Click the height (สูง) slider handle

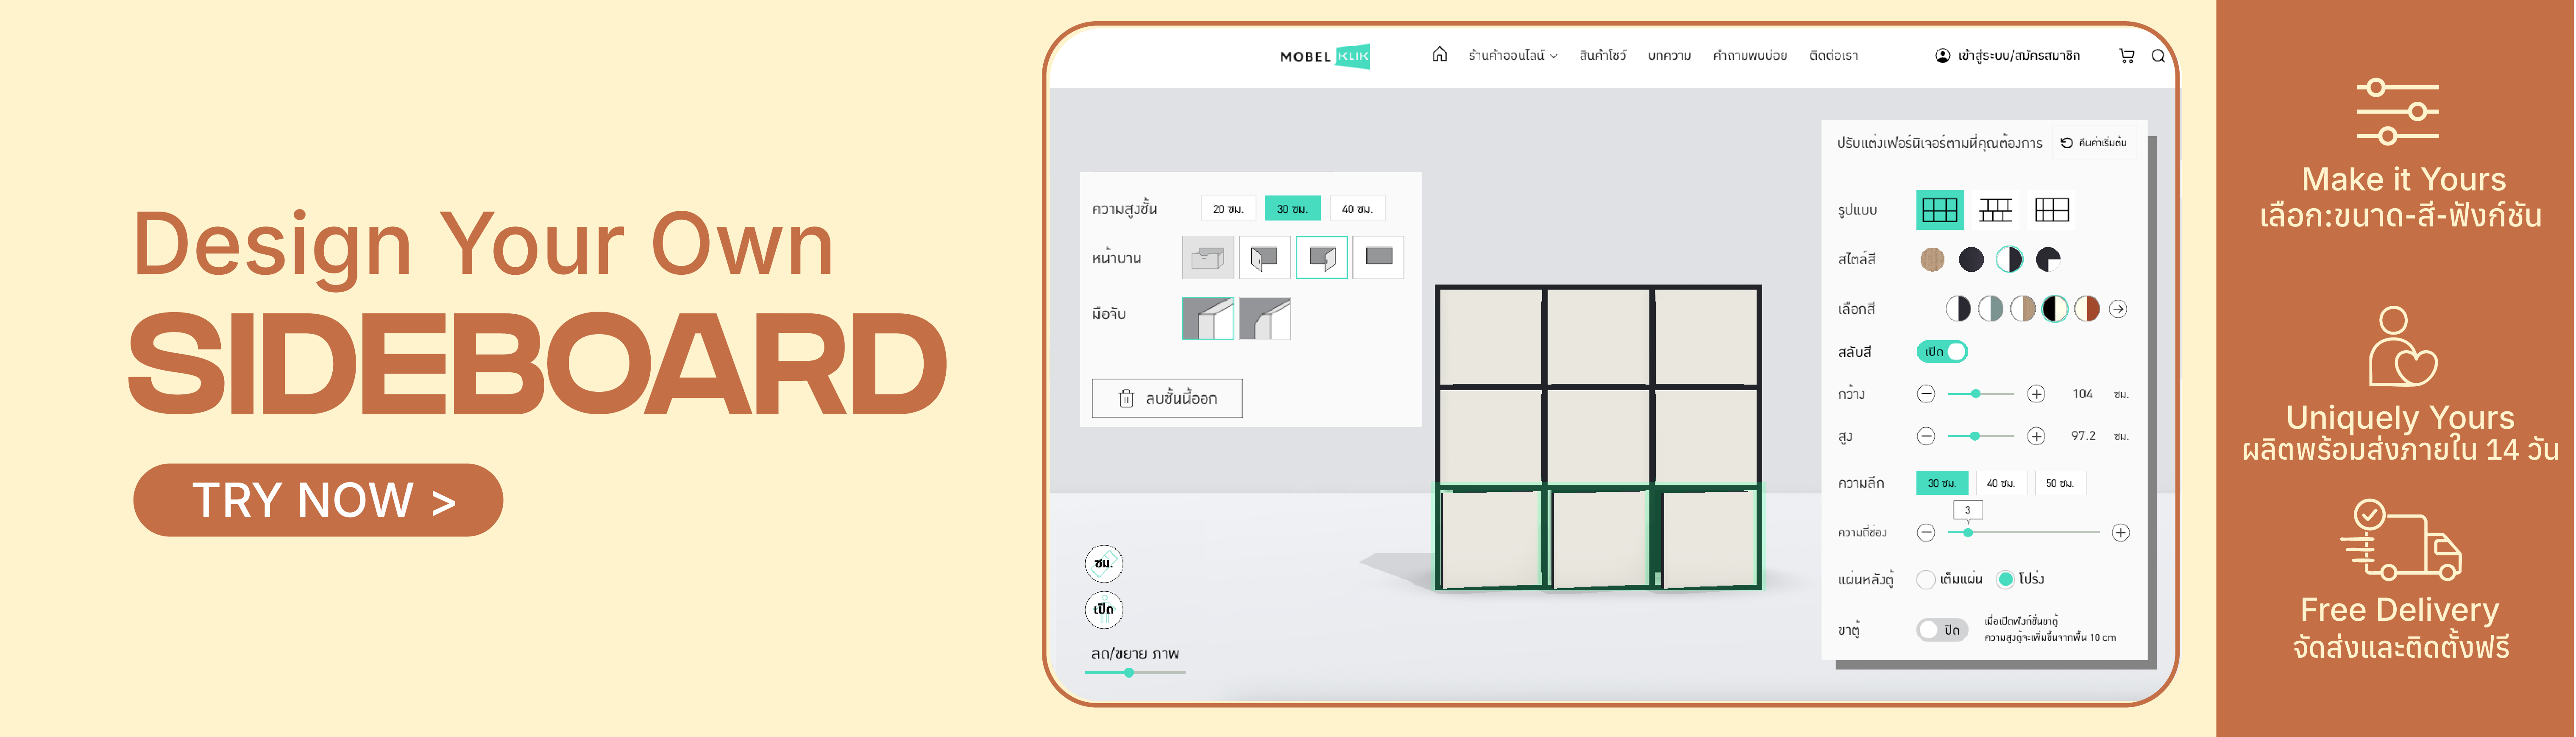click(x=1975, y=436)
